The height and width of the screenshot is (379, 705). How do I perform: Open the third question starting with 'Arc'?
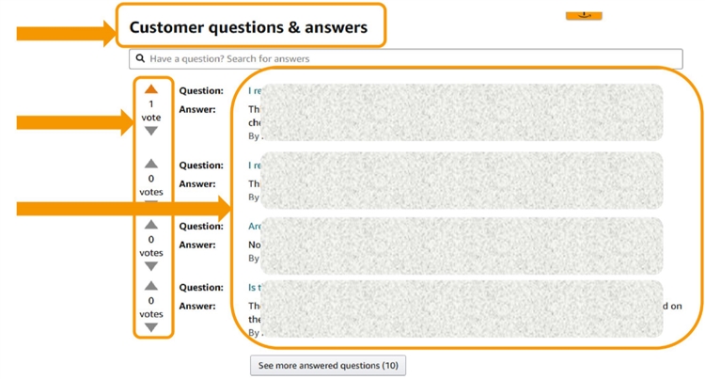[x=254, y=227]
